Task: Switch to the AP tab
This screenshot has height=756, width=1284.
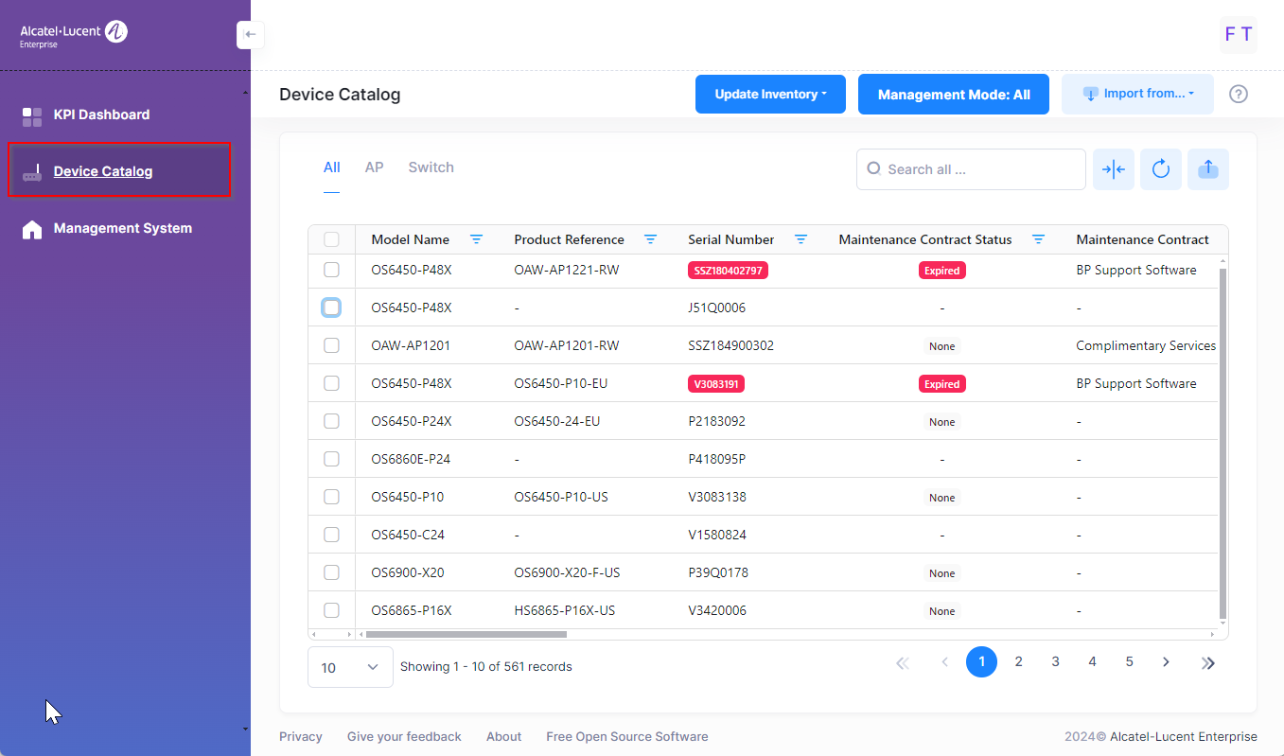Action: [374, 167]
